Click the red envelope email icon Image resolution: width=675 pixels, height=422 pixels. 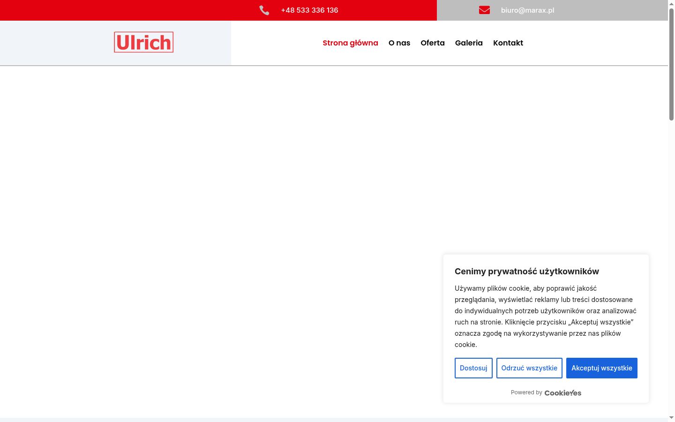click(484, 10)
